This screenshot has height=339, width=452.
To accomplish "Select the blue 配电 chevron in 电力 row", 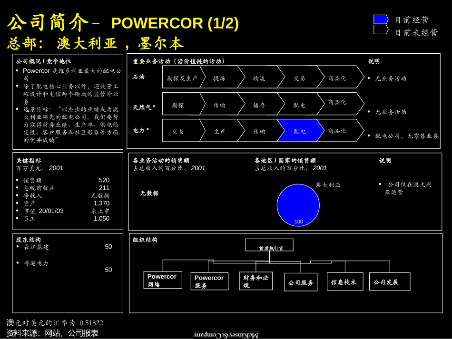I will 301,131.
